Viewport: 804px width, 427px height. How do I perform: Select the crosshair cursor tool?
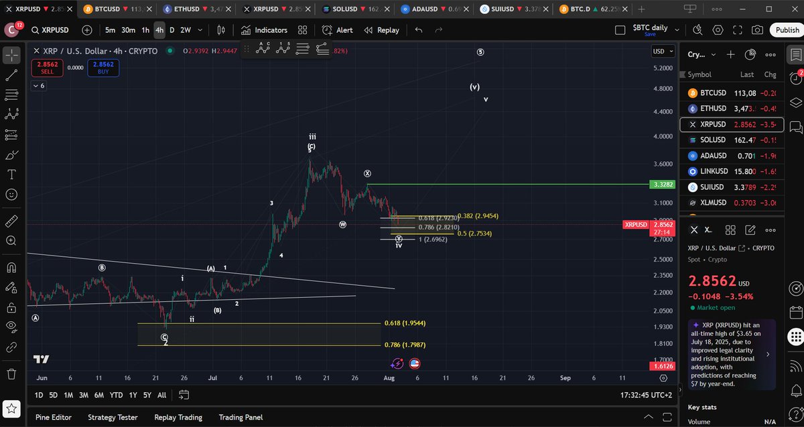pyautogui.click(x=11, y=55)
